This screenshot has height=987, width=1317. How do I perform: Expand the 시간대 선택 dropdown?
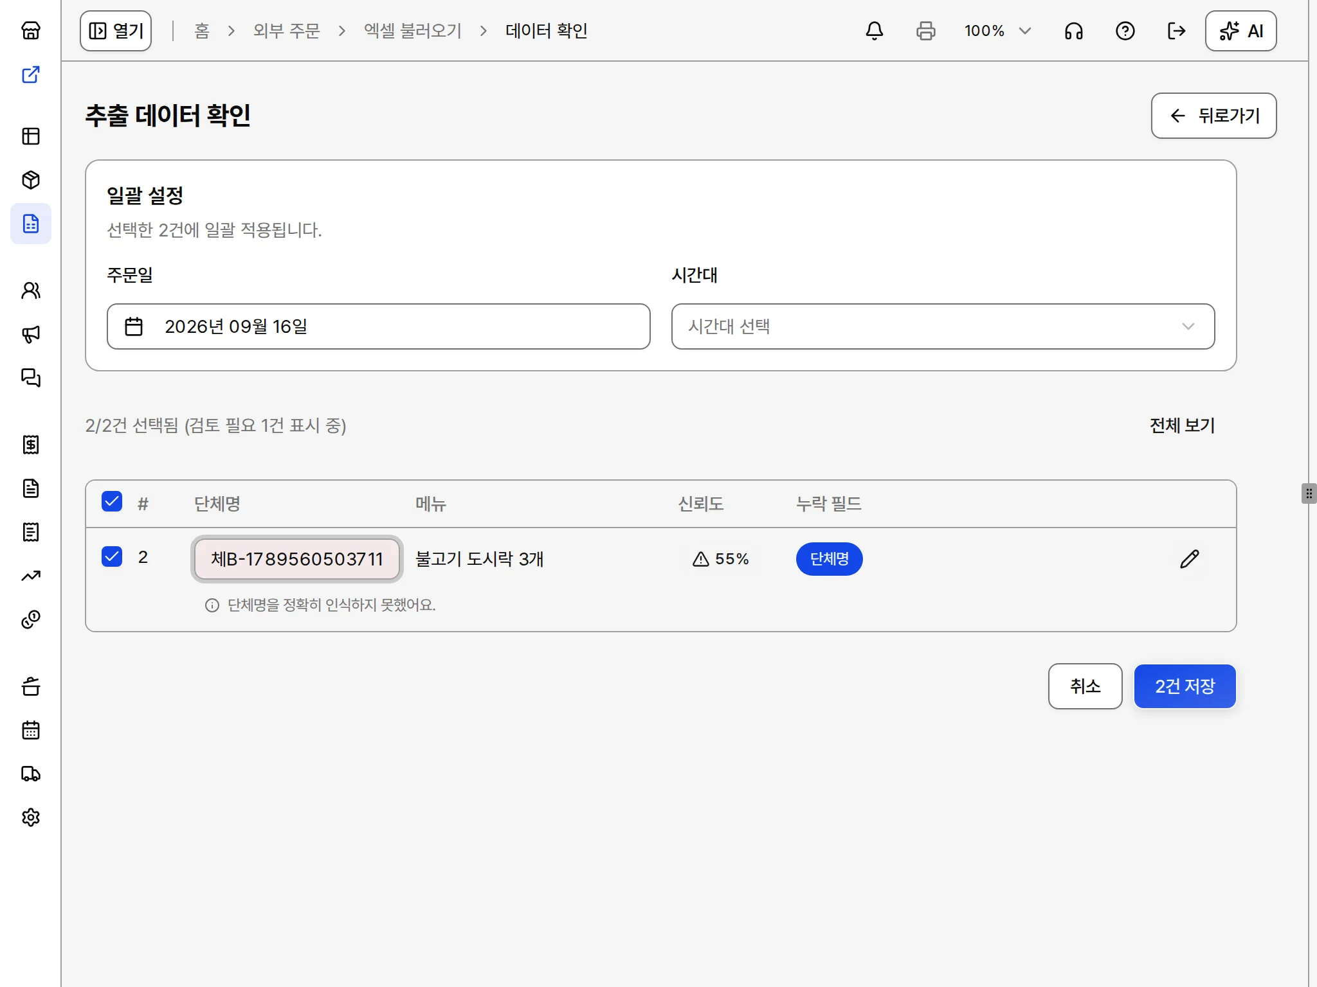(x=943, y=326)
